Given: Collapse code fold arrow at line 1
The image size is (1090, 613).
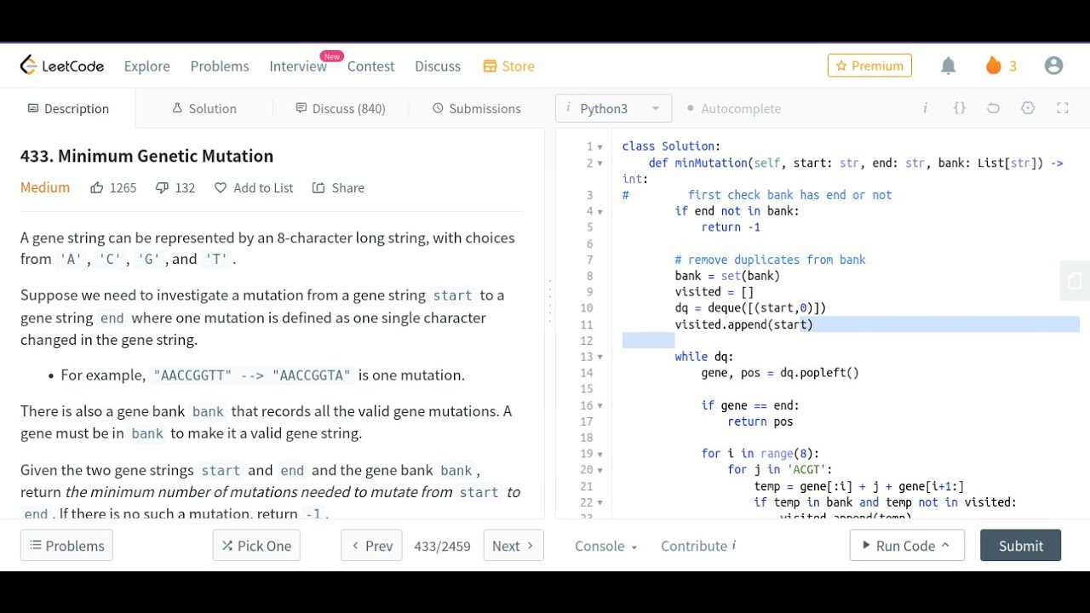Looking at the screenshot, I should [599, 146].
